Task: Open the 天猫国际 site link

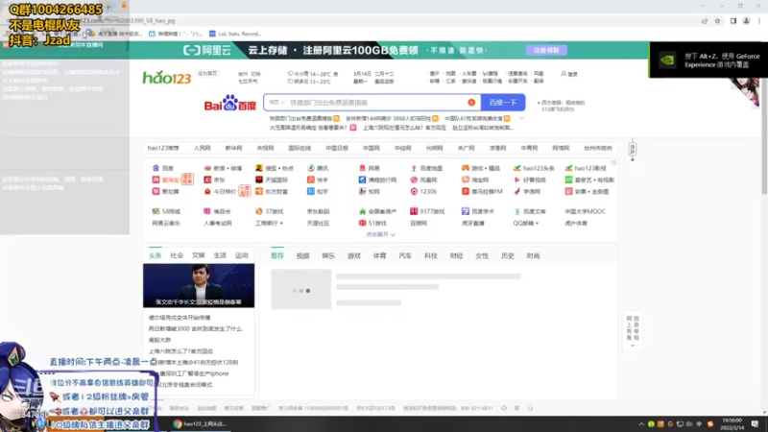Action: point(272,180)
